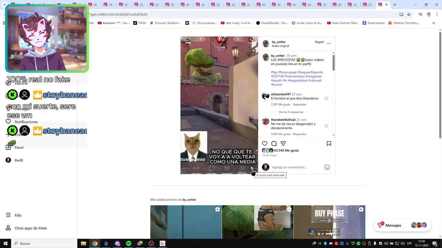
Task: Open Otras apps de Meta
Action: pyautogui.click(x=26, y=228)
